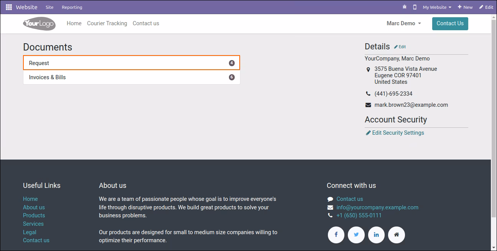Click the Request count badge 4
Image resolution: width=497 pixels, height=251 pixels.
(x=232, y=63)
